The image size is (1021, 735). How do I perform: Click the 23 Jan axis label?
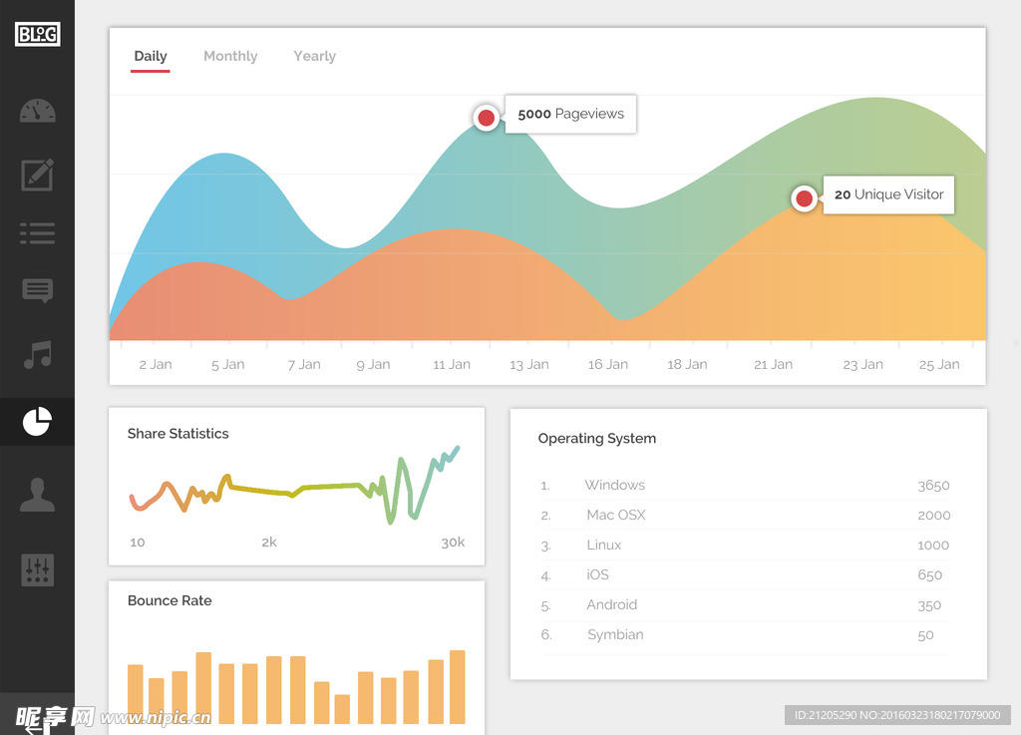click(862, 365)
